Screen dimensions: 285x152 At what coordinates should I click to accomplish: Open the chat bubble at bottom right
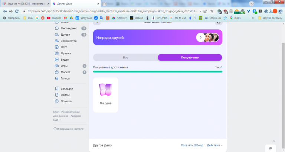271,148
